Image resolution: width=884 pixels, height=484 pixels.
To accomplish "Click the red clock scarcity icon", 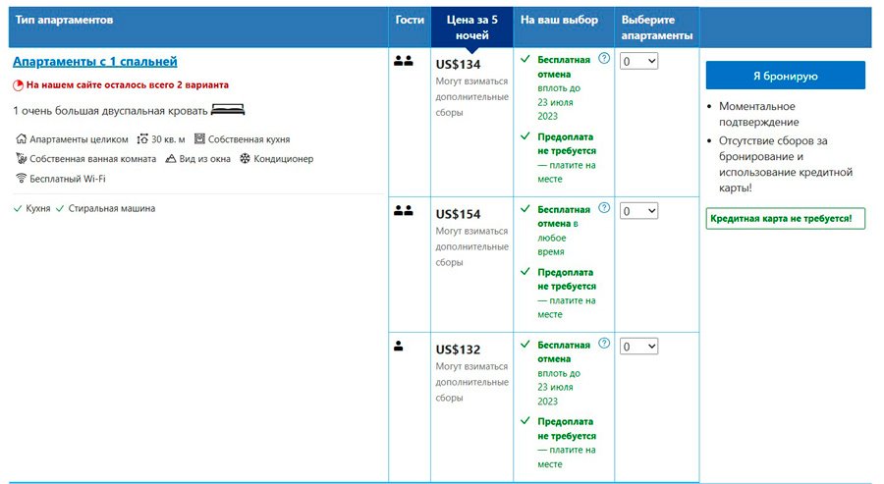I will [x=18, y=85].
